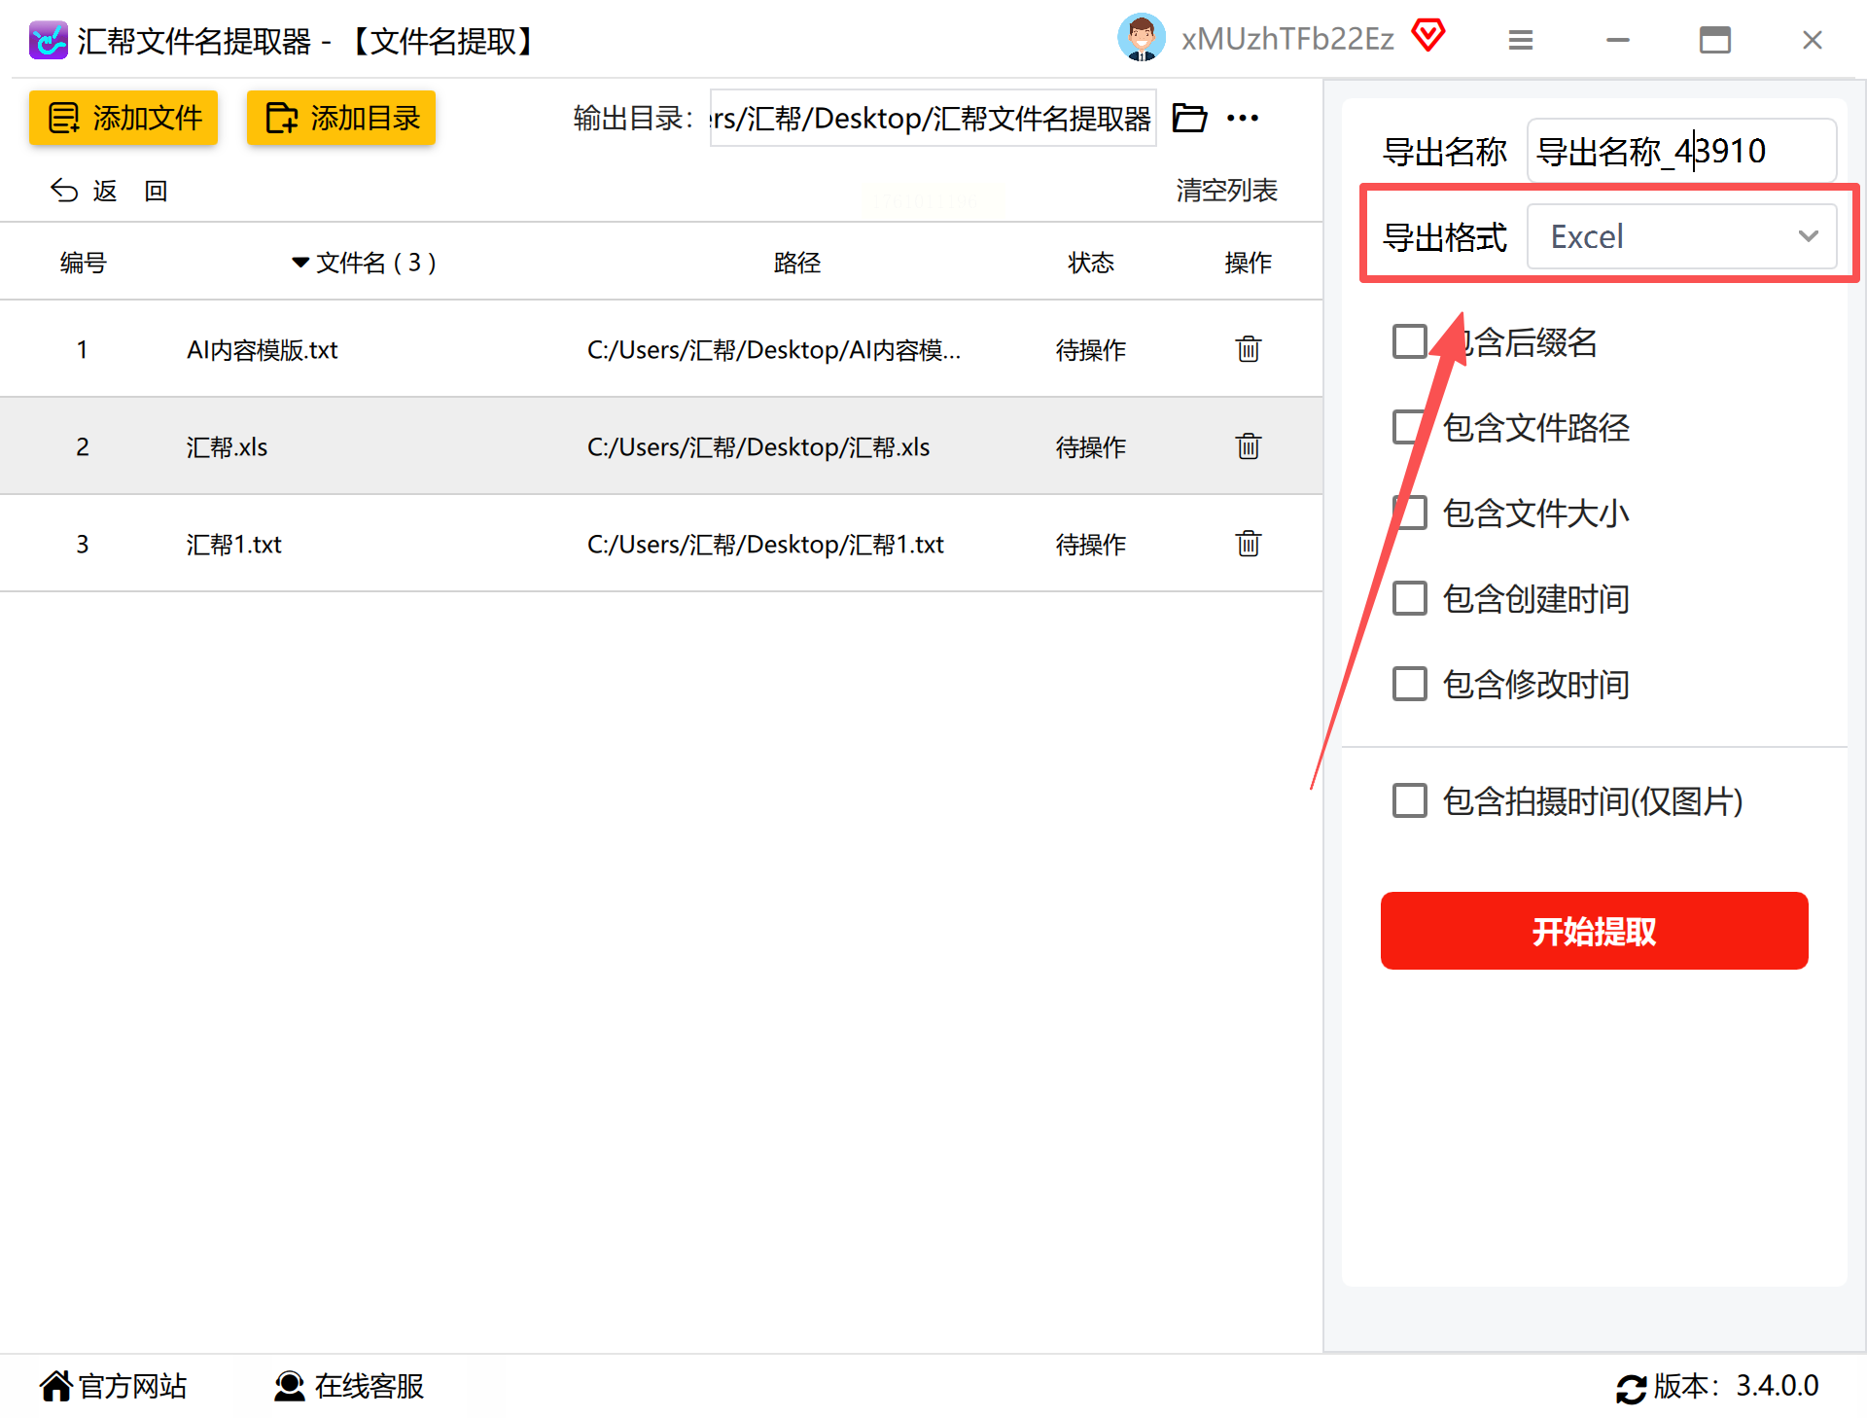Click the version refresh icon

(x=1631, y=1388)
